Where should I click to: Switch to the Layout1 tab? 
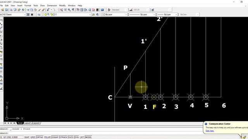28,123
